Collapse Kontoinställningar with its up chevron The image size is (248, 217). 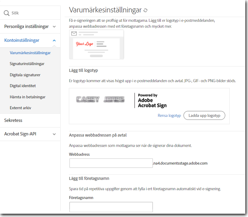(x=54, y=40)
